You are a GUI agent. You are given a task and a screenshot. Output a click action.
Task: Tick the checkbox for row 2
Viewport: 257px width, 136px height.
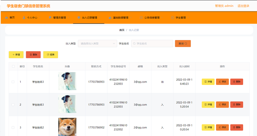(x=13, y=105)
